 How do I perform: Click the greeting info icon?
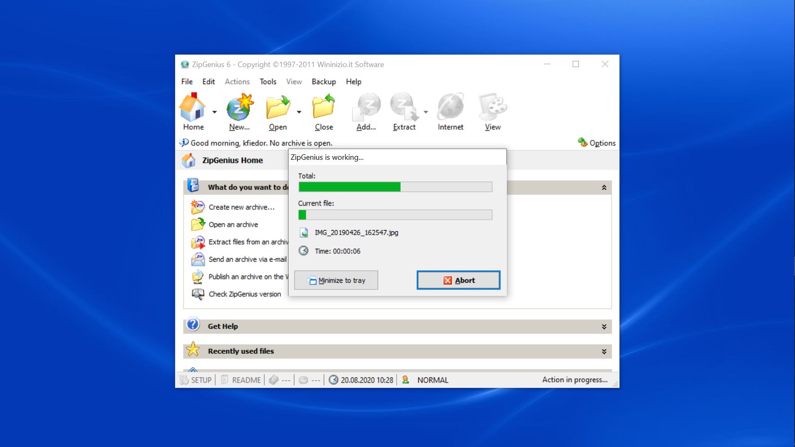tap(184, 142)
